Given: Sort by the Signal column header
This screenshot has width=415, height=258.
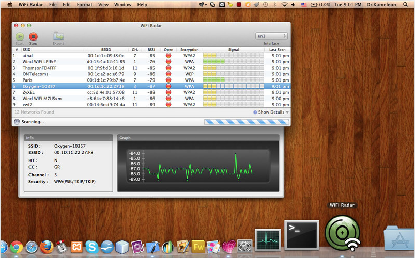Looking at the screenshot, I should click(234, 50).
